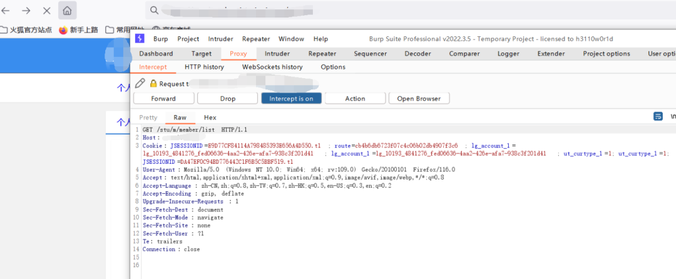The height and width of the screenshot is (279, 676).
Task: Switch to the Logger tab
Action: point(508,53)
